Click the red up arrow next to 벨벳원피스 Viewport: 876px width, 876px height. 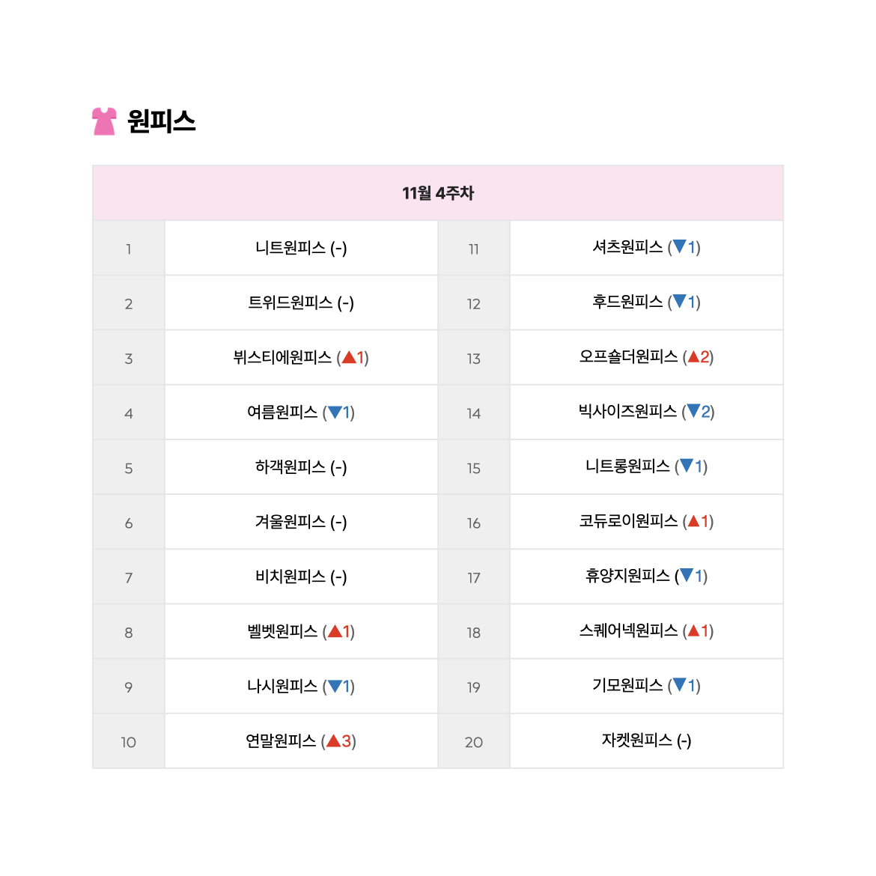[335, 631]
